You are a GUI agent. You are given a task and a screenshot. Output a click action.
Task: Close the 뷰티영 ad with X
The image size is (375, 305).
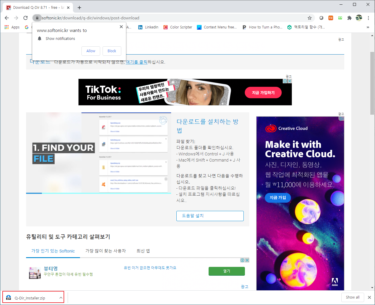(247, 260)
